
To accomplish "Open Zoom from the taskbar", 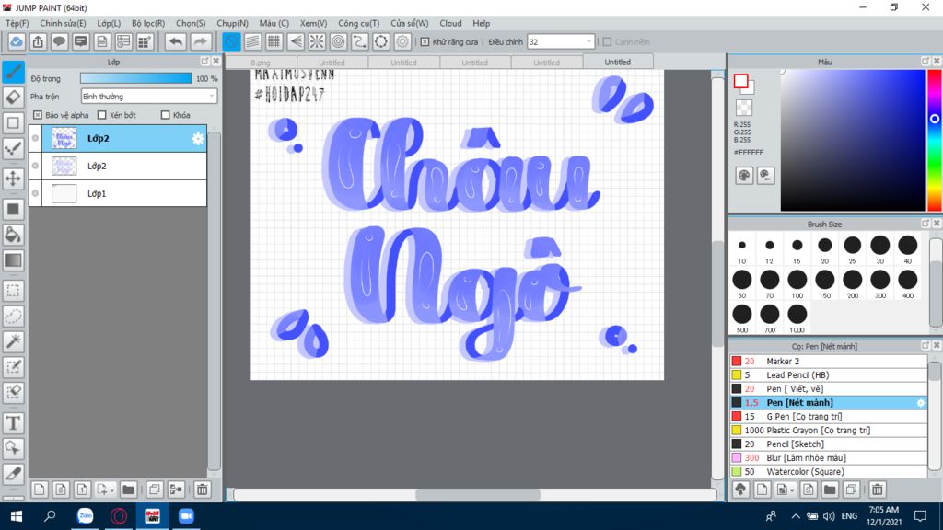I will point(186,516).
